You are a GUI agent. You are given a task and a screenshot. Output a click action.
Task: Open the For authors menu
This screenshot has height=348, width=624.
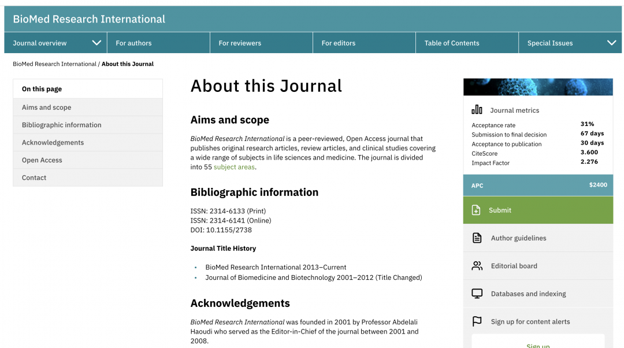[158, 43]
